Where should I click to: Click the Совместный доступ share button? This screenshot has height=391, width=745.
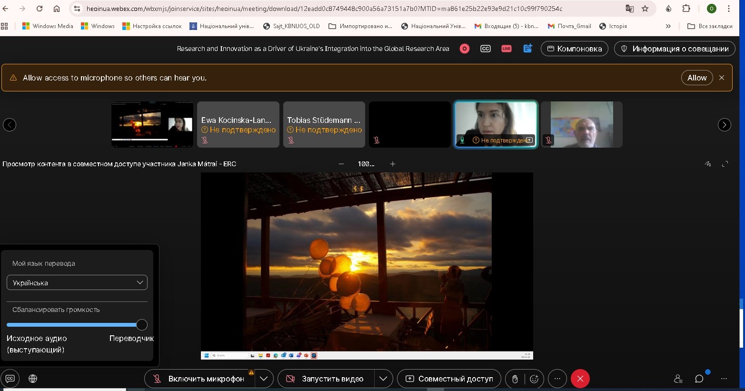point(449,379)
